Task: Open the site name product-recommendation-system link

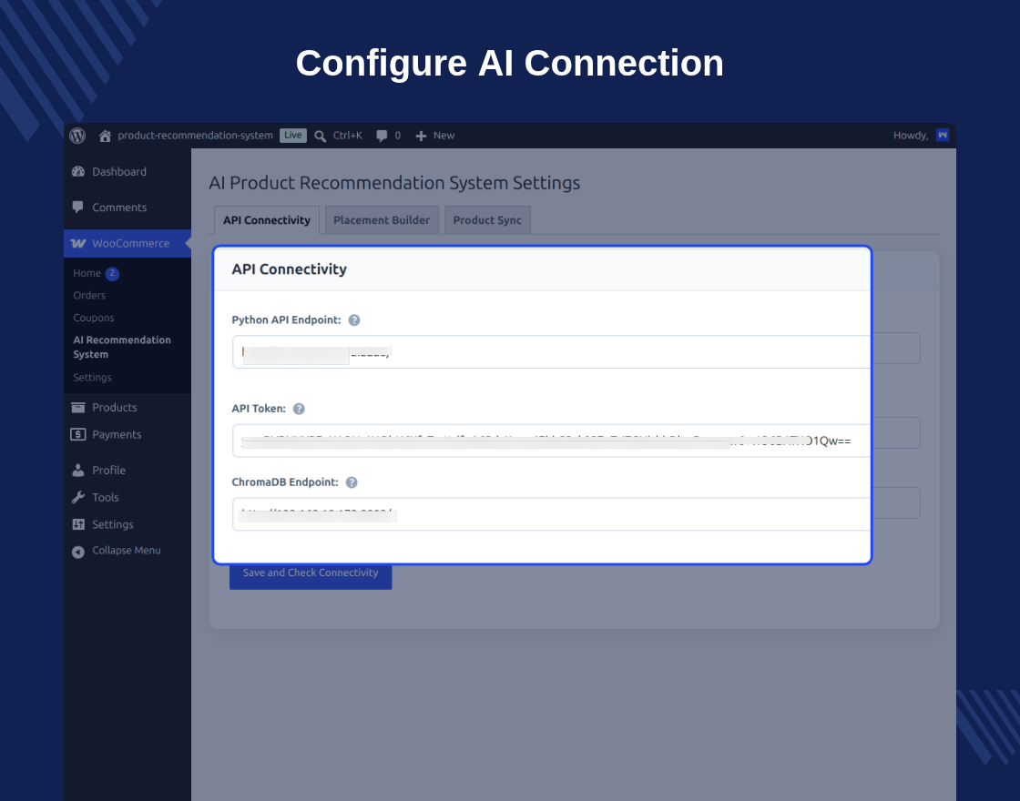Action: coord(195,136)
